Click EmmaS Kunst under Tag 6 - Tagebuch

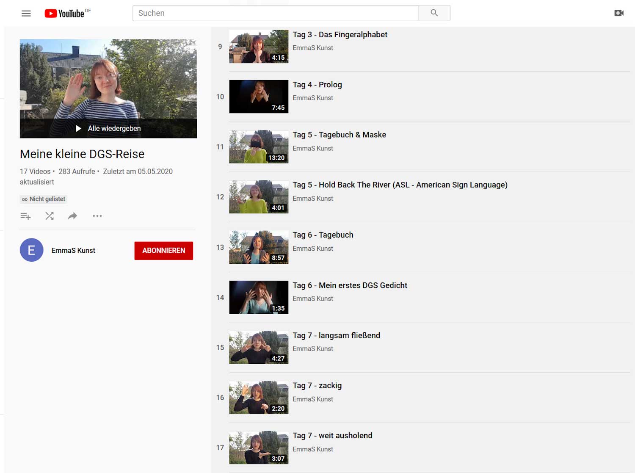(313, 249)
